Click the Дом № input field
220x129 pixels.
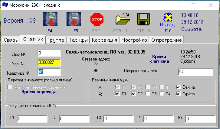49,53
